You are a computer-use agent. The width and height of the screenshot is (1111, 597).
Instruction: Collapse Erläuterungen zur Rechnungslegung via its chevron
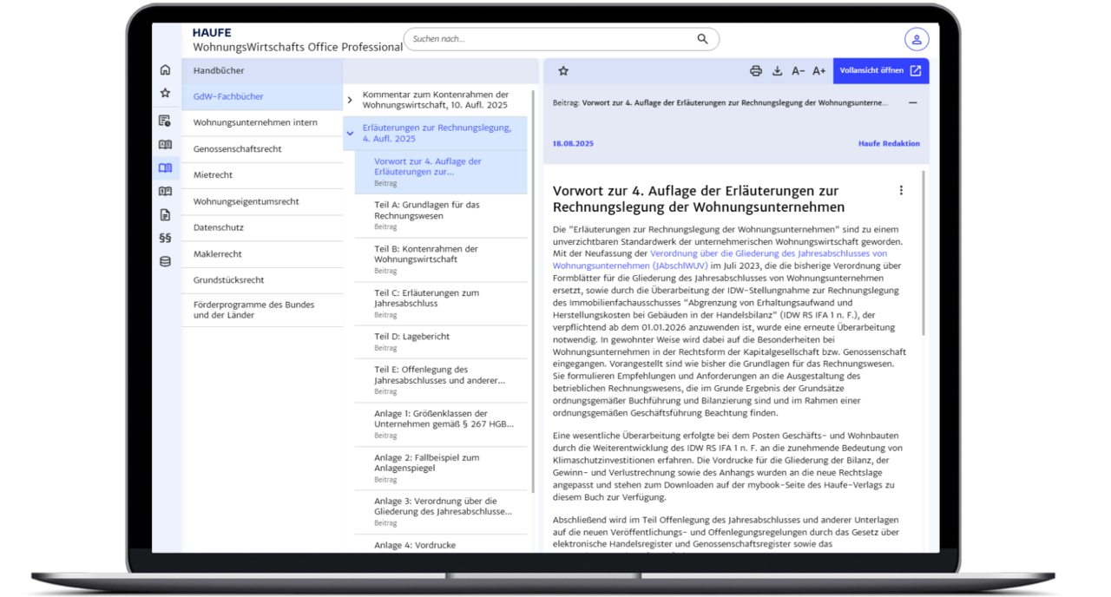click(351, 133)
